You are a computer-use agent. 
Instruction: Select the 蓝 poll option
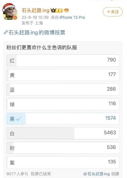coord(63,89)
